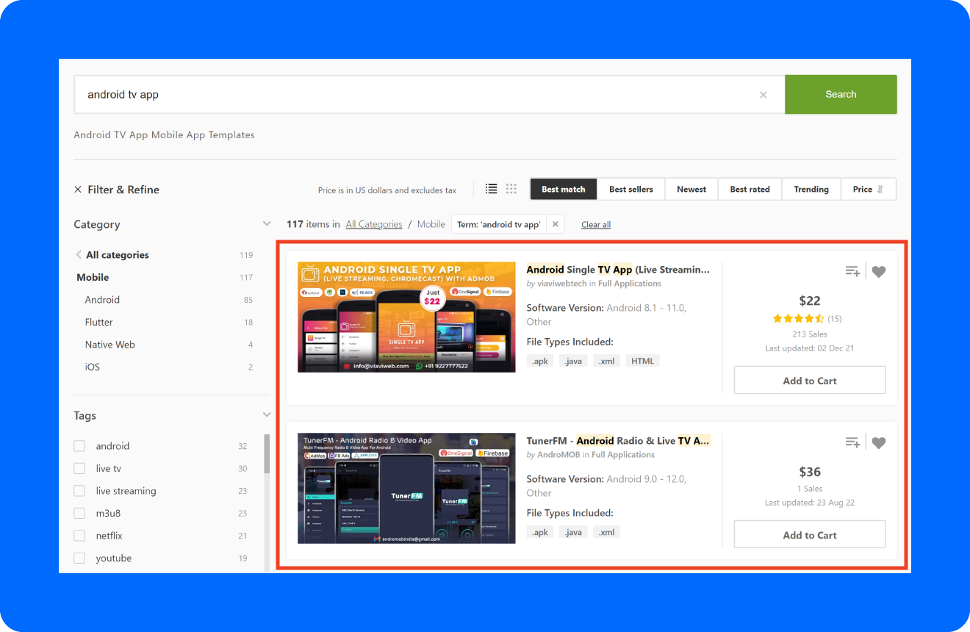Favorite the Android Single TV App item

(x=879, y=272)
